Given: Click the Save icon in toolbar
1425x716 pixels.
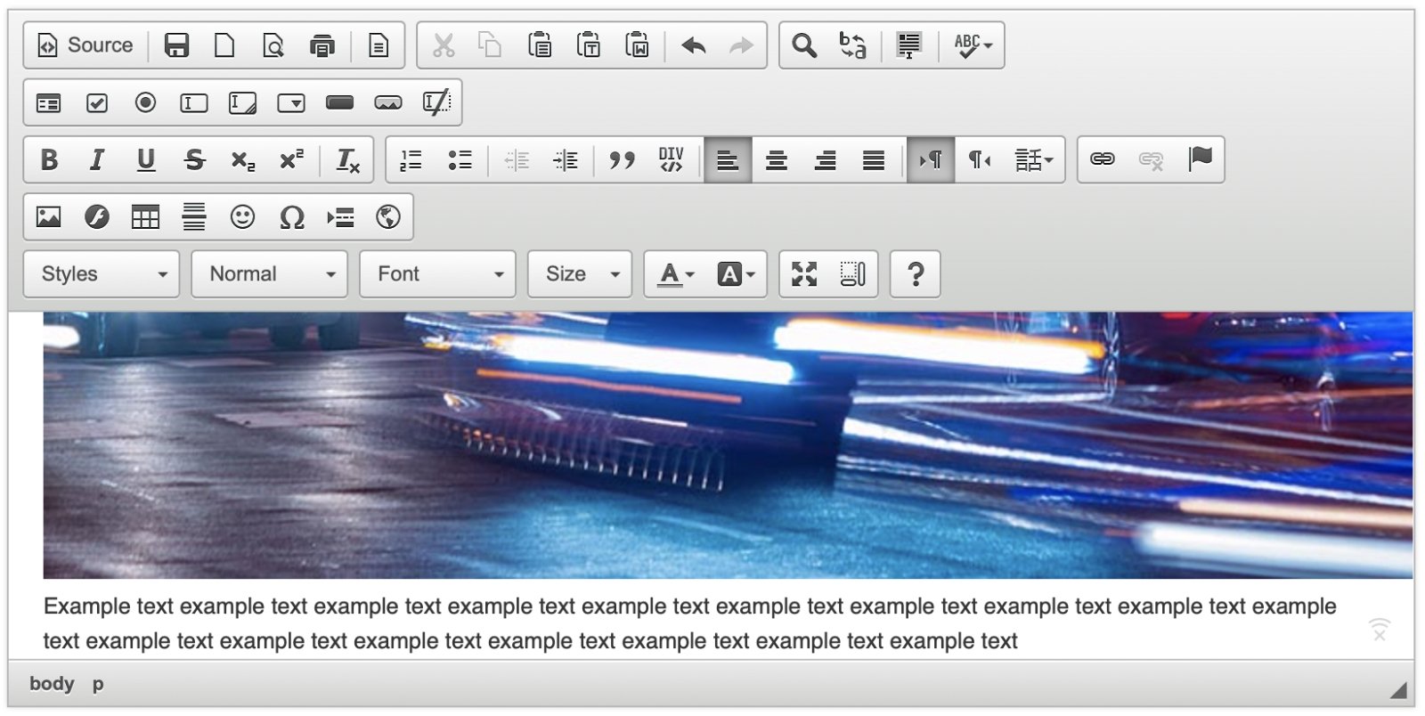Looking at the screenshot, I should (176, 45).
